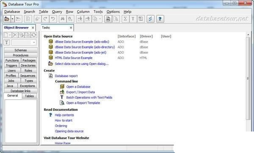Open the Row menu

pos(70,12)
